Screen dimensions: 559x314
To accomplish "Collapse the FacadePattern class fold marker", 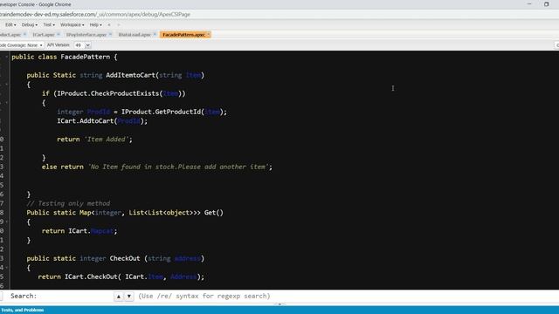I will tap(6, 57).
